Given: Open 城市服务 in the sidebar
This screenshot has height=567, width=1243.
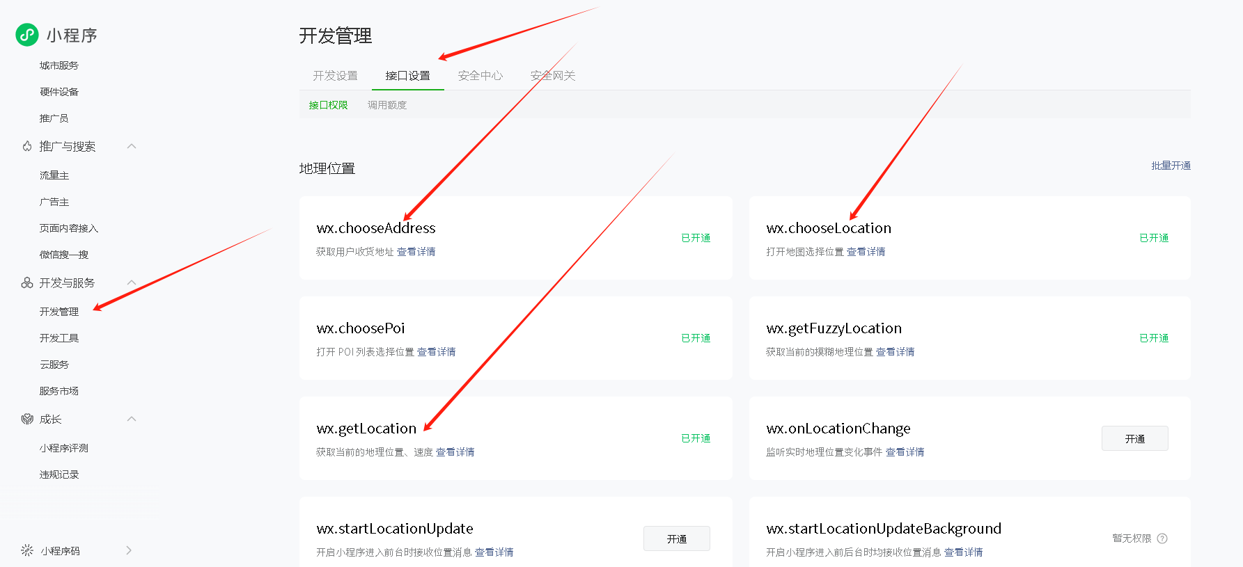Looking at the screenshot, I should pyautogui.click(x=59, y=65).
